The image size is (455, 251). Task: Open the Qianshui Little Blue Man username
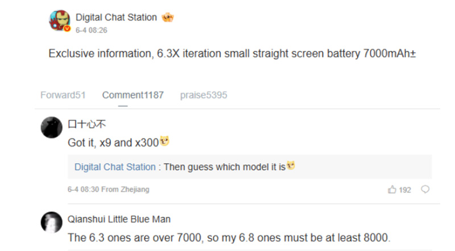(119, 219)
